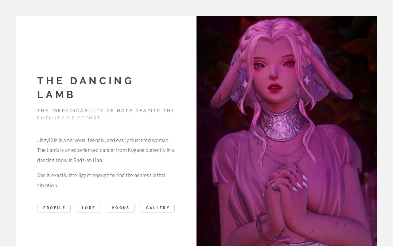393x246 pixels.
Task: Click the character's red lips
Action: coord(274,89)
